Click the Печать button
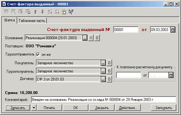181x115 pixels. click(49, 108)
